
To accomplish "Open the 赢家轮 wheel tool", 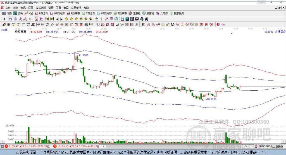I will [x=148, y=13].
